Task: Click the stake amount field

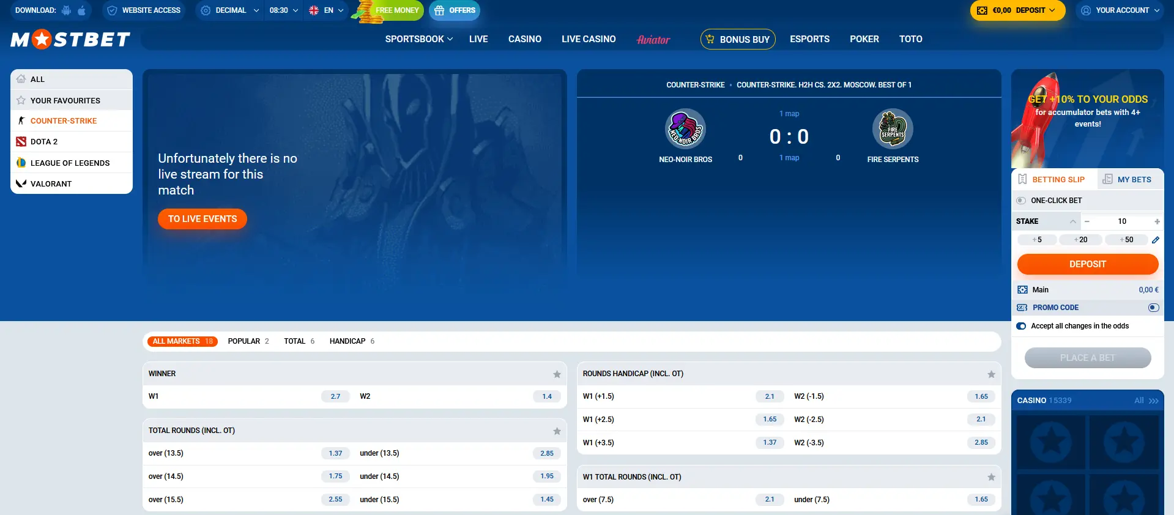Action: [1122, 221]
